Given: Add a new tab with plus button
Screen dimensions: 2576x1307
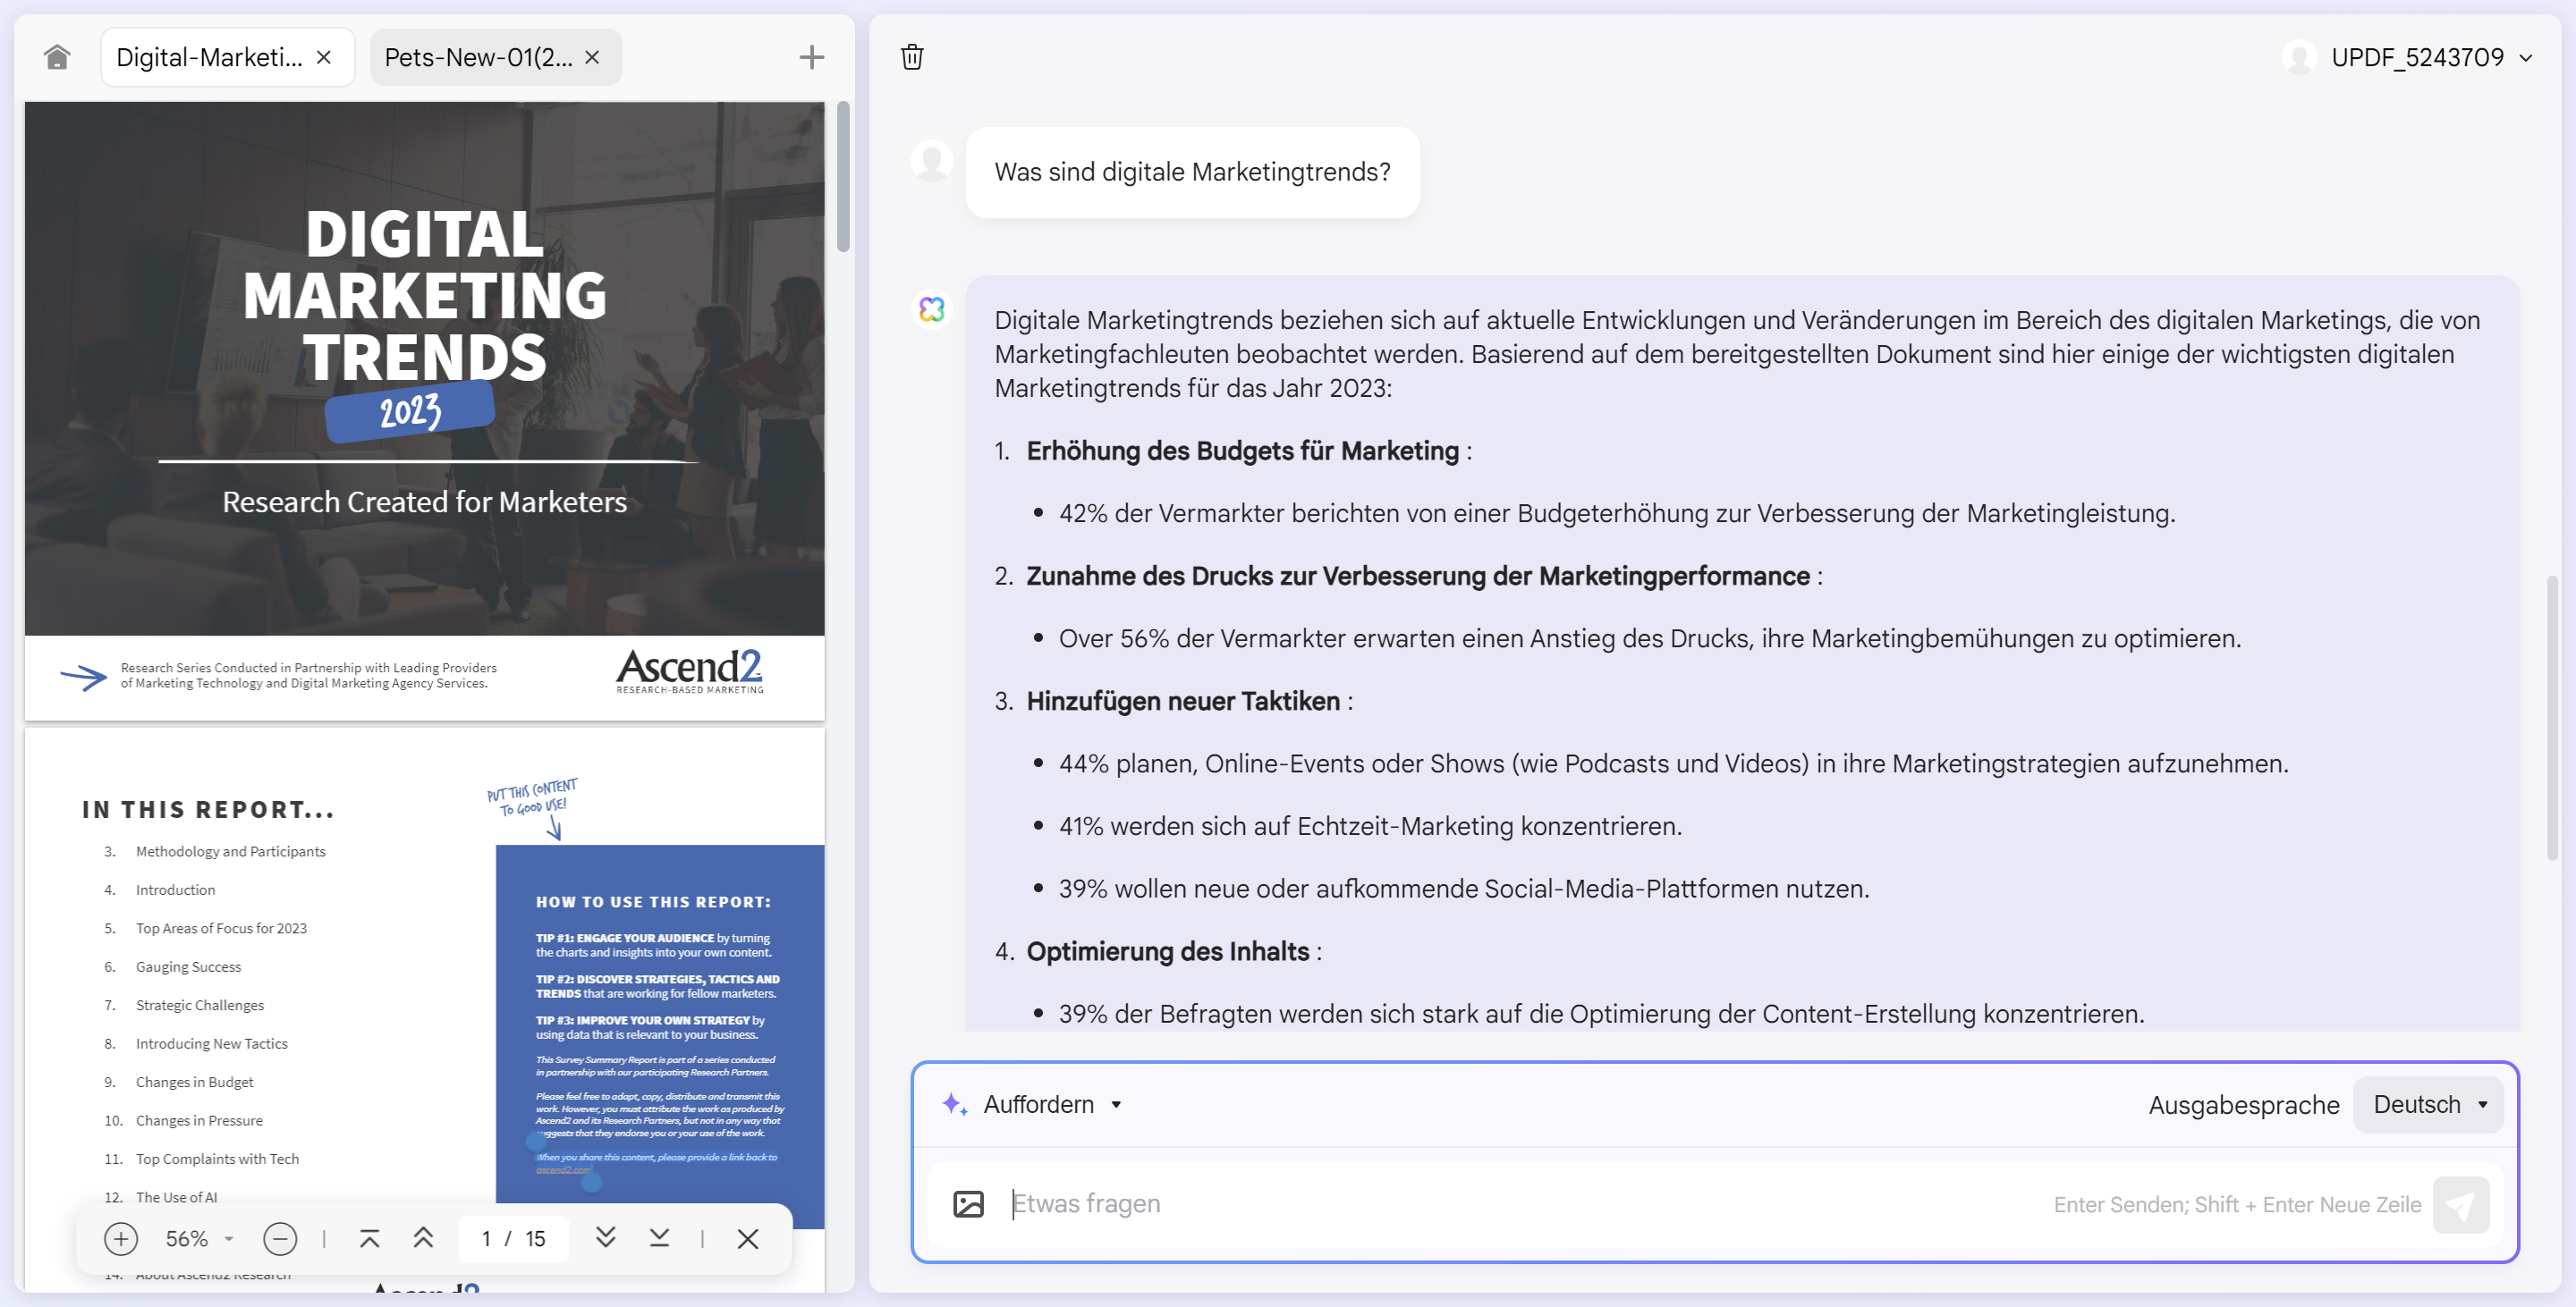Looking at the screenshot, I should (811, 57).
